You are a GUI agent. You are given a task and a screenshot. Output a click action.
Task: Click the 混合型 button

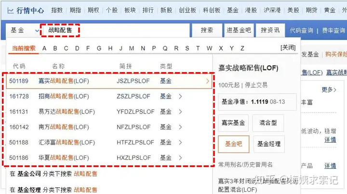[x=268, y=123]
